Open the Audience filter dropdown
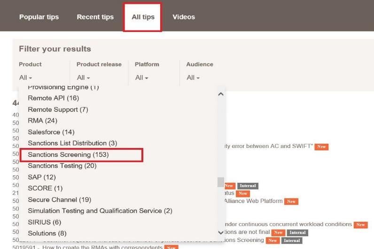Screen dimensions: 374x249 click(193, 78)
